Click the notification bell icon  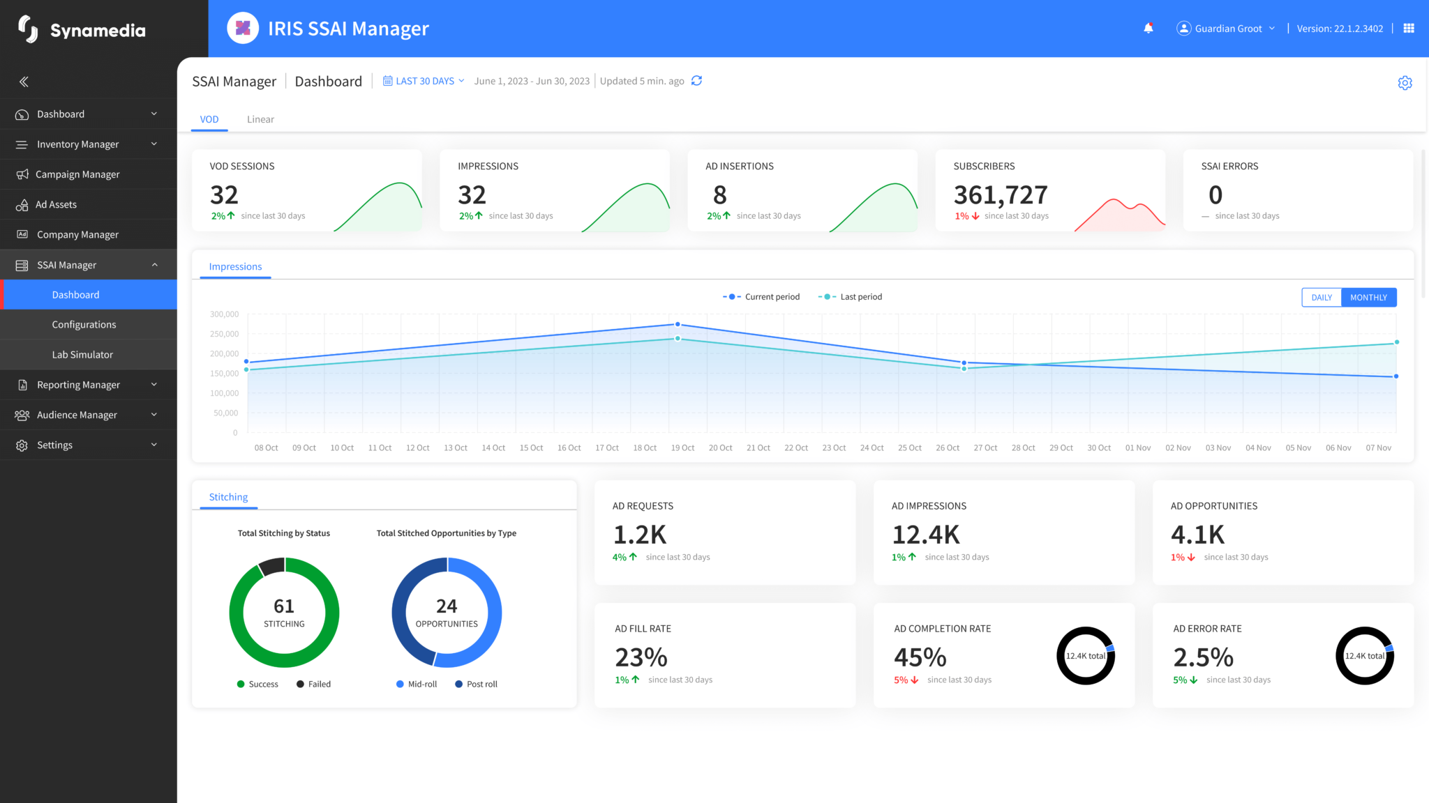pyautogui.click(x=1148, y=29)
